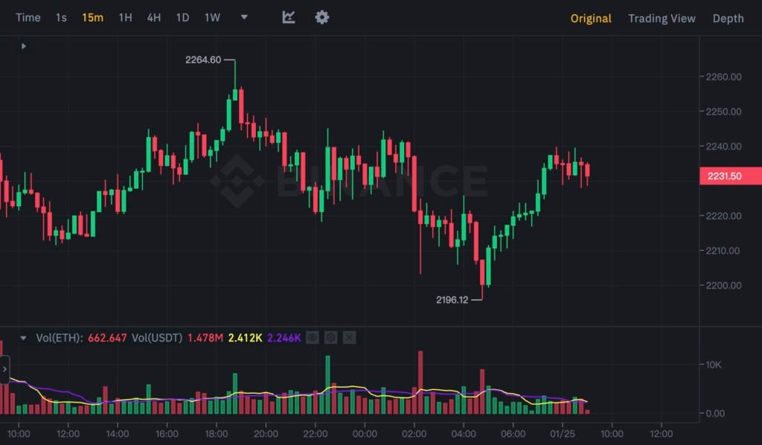Switch to Trading View chart tab
The height and width of the screenshot is (445, 762).
[662, 18]
